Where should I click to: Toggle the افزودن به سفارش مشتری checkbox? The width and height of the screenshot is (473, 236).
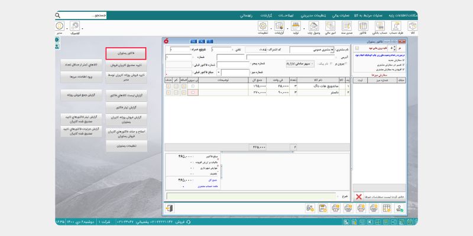coord(404,70)
